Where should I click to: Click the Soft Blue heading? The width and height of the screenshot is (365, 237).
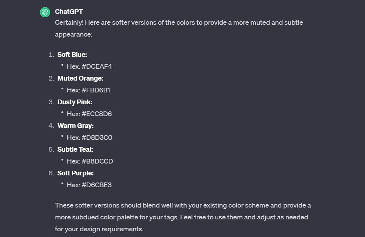coord(72,55)
